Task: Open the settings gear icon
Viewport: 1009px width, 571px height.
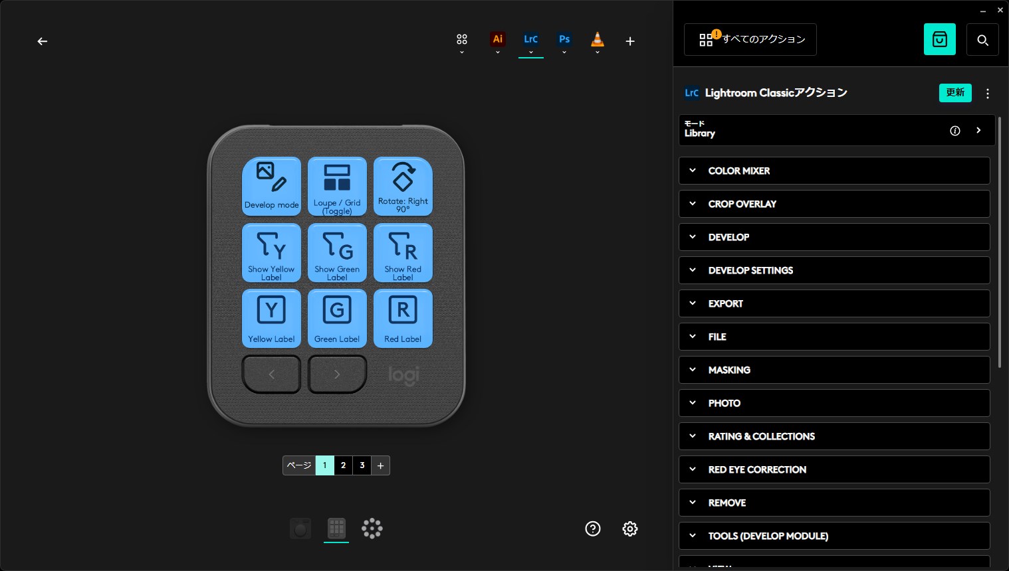Action: coord(630,529)
